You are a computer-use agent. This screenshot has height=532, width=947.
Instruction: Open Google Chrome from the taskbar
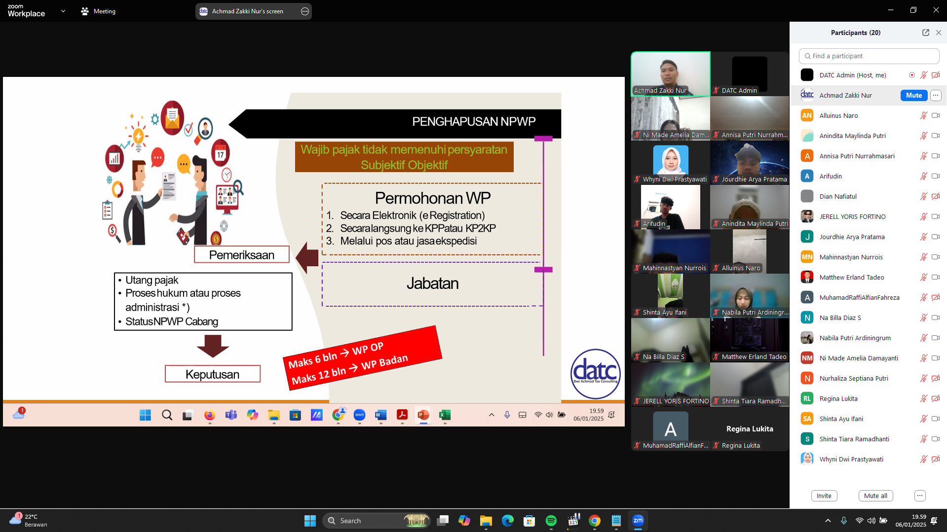click(594, 521)
